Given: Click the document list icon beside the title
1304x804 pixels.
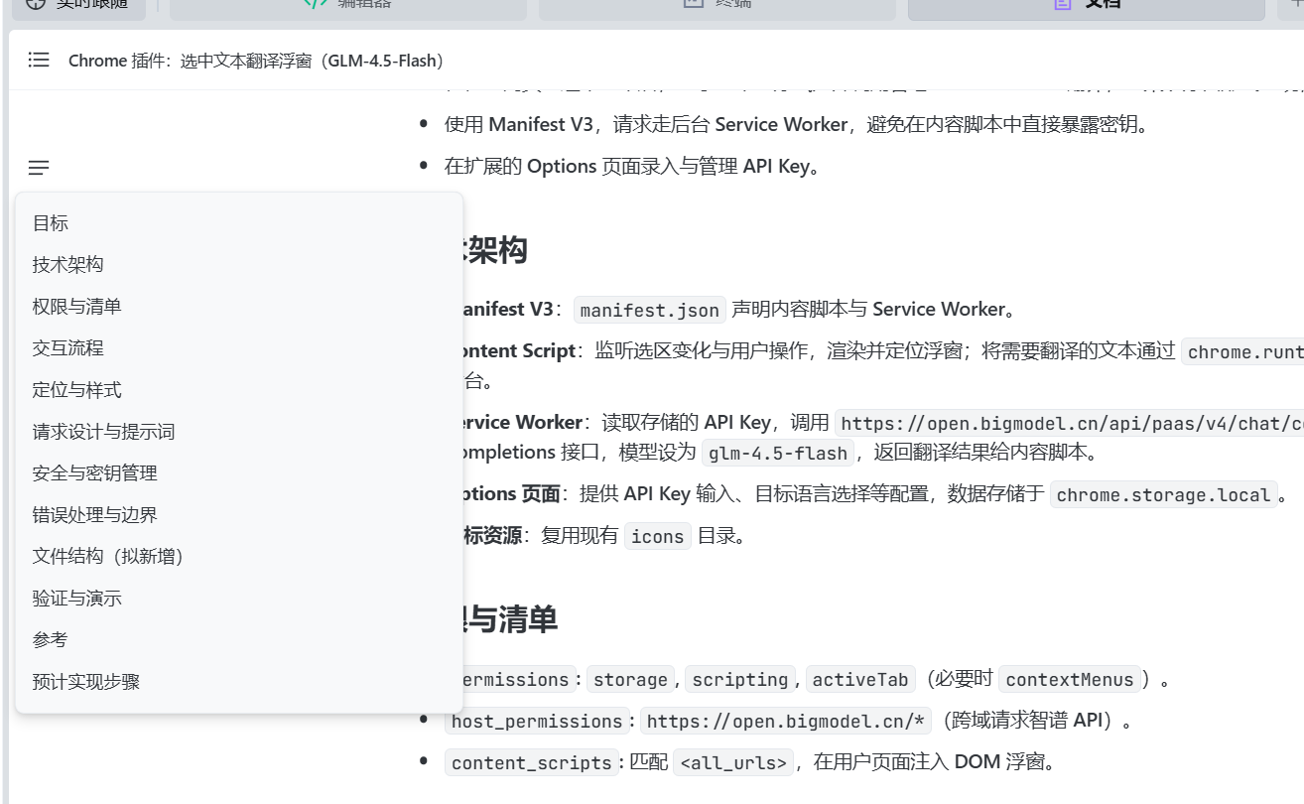Looking at the screenshot, I should click(39, 61).
